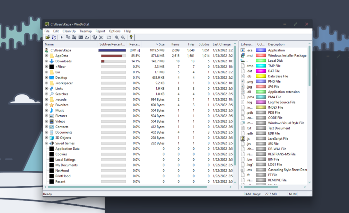Click the Delete permanently X icon
The image size is (349, 213).
point(101,37)
